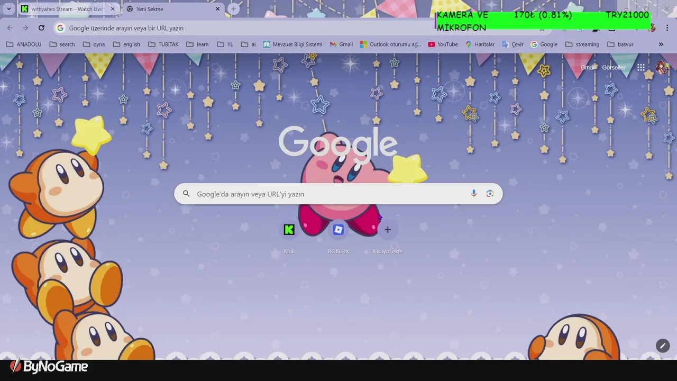This screenshot has width=677, height=381.
Task: Open the oyna bookmark folder
Action: pos(94,44)
